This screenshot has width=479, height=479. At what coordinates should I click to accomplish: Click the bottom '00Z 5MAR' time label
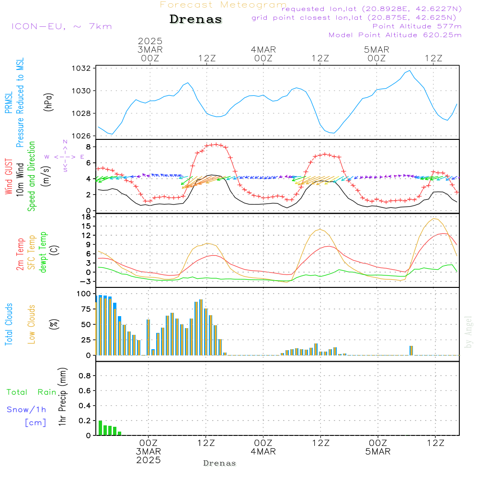pos(378,447)
